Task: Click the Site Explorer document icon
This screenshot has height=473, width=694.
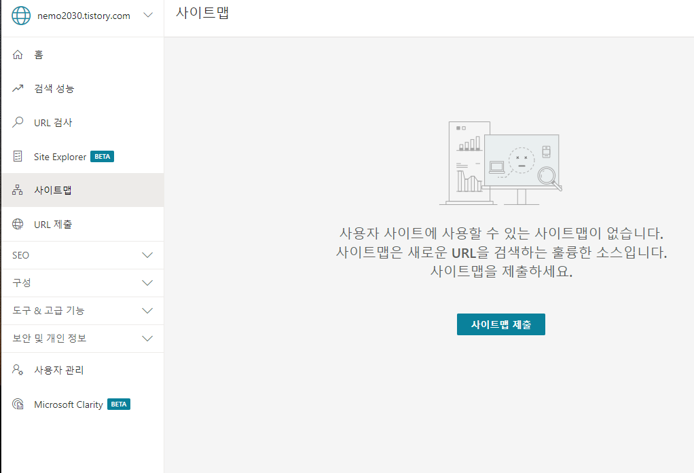Action: pyautogui.click(x=18, y=156)
